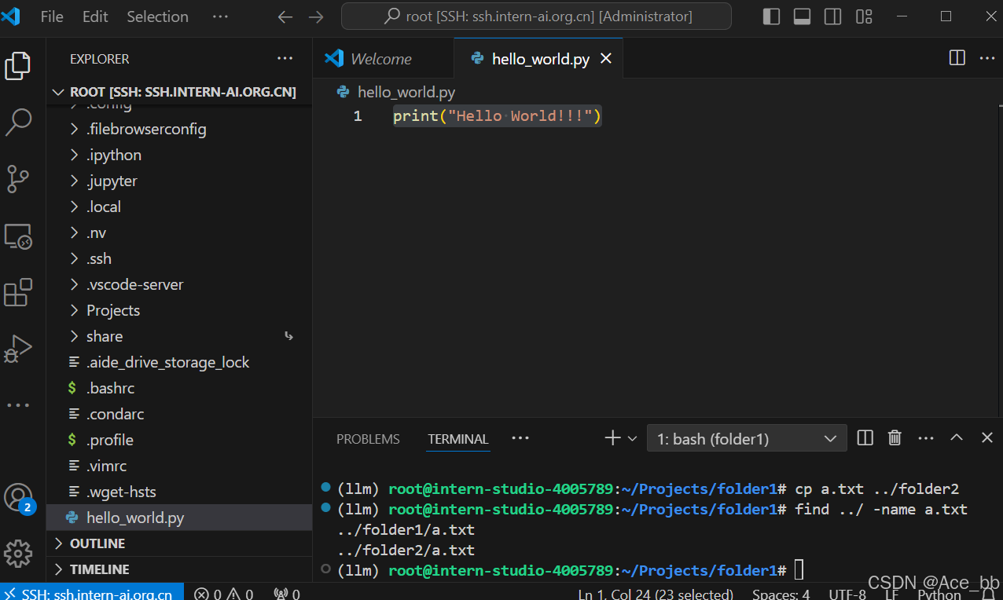
Task: Expand the .jupyter folder
Action: [x=179, y=181]
